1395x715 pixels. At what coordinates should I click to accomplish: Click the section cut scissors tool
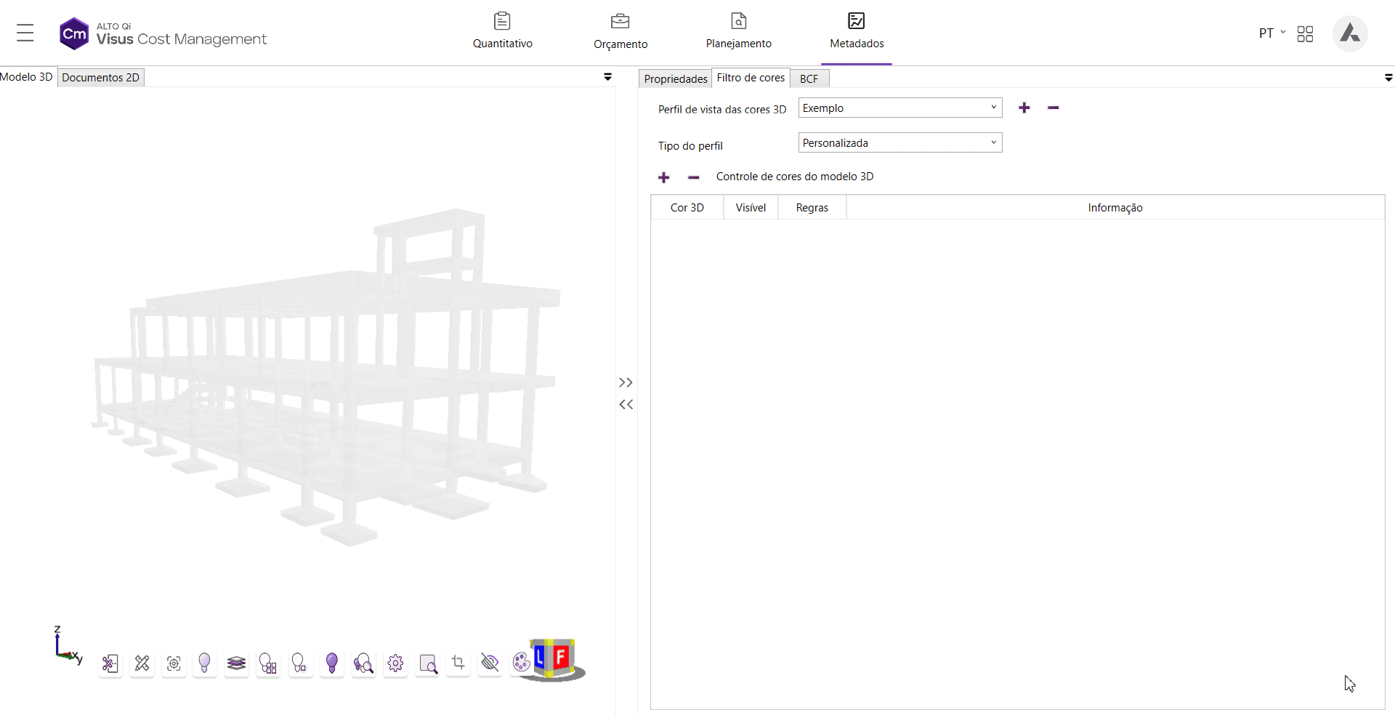coord(110,663)
